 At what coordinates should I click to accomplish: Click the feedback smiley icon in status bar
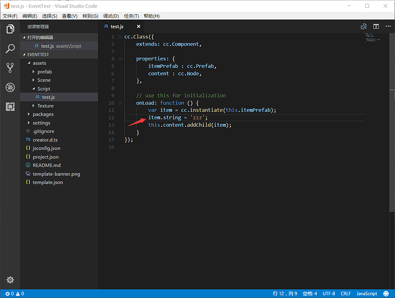386,293
